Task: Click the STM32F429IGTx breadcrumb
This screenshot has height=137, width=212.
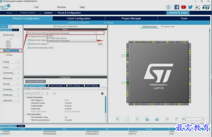Action: [28, 13]
